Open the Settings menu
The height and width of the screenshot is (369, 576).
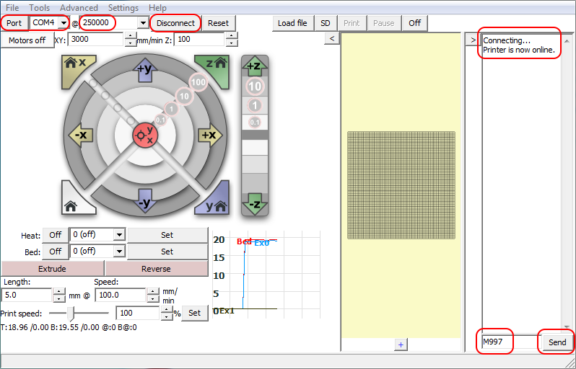(123, 8)
